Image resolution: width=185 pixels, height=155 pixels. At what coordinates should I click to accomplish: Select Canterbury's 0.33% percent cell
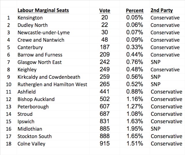click(134, 47)
